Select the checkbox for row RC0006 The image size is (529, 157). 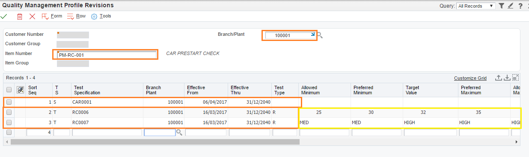click(9, 113)
